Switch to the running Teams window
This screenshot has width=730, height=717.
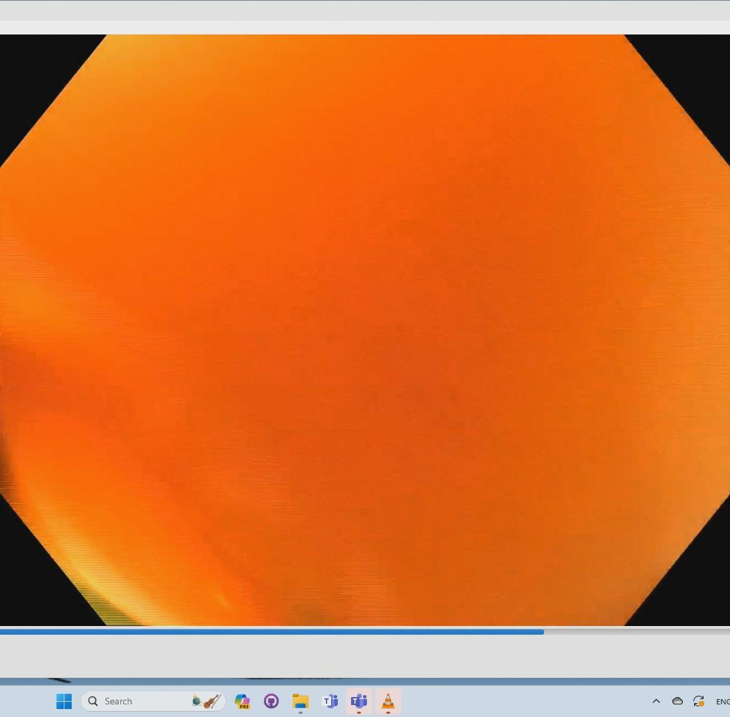(x=359, y=700)
